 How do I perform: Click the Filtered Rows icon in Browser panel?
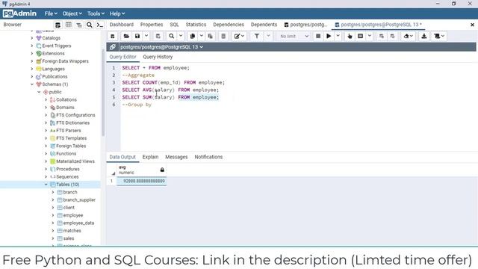[x=79, y=25]
